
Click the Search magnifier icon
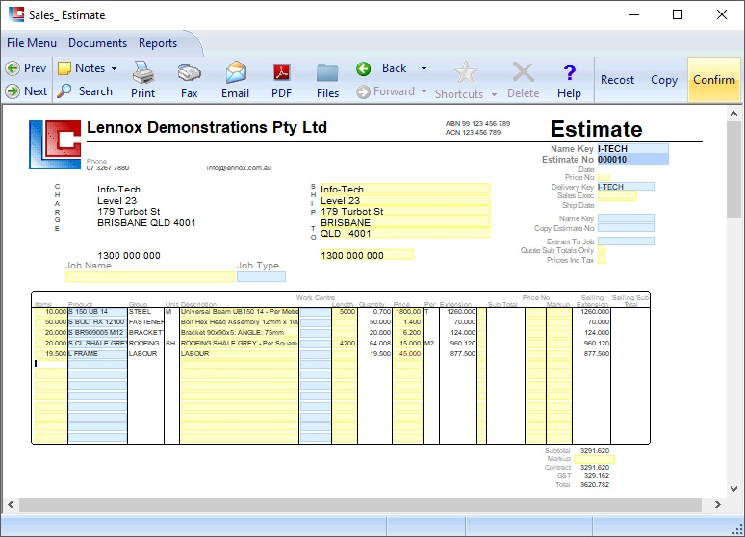tap(64, 91)
